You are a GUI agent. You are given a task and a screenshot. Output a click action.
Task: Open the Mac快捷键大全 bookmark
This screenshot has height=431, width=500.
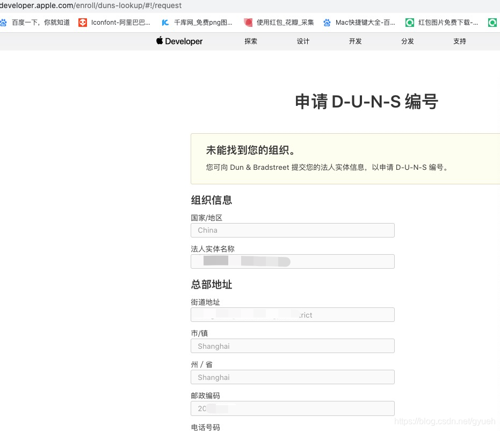coord(365,23)
